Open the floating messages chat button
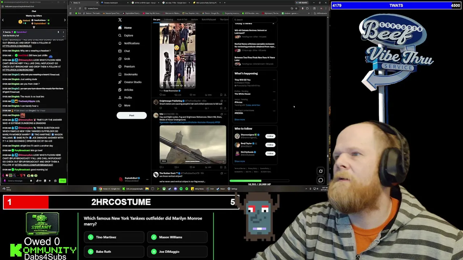 pyautogui.click(x=320, y=180)
